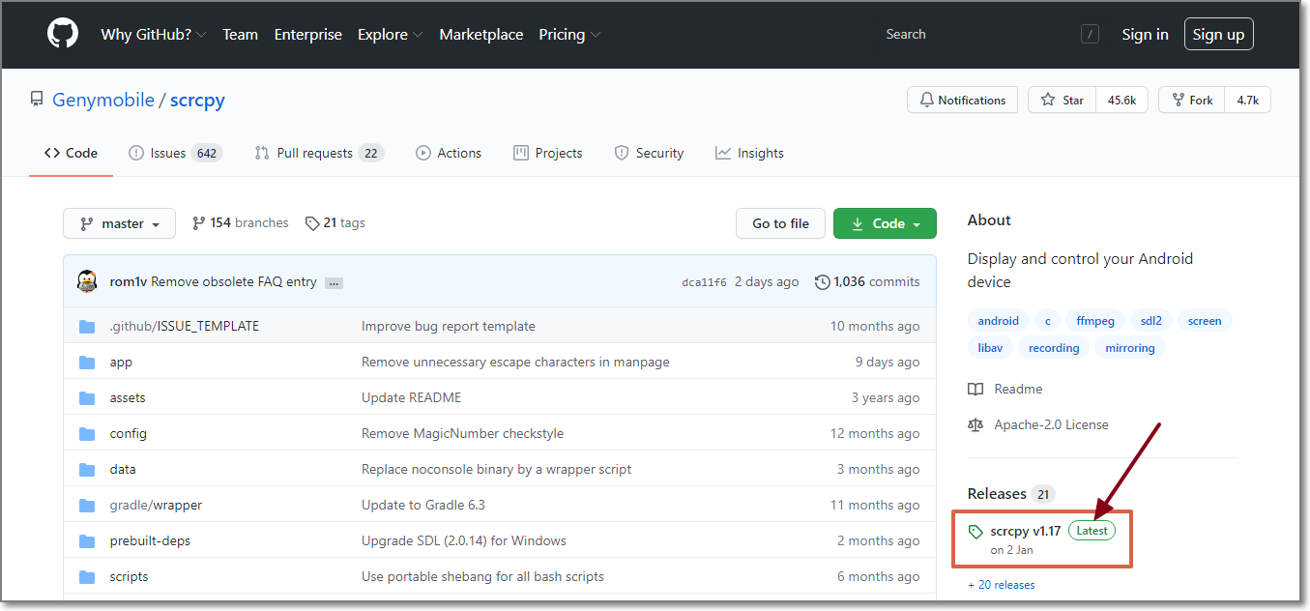Select the libav topic tag
1310x611 pixels.
tap(990, 348)
